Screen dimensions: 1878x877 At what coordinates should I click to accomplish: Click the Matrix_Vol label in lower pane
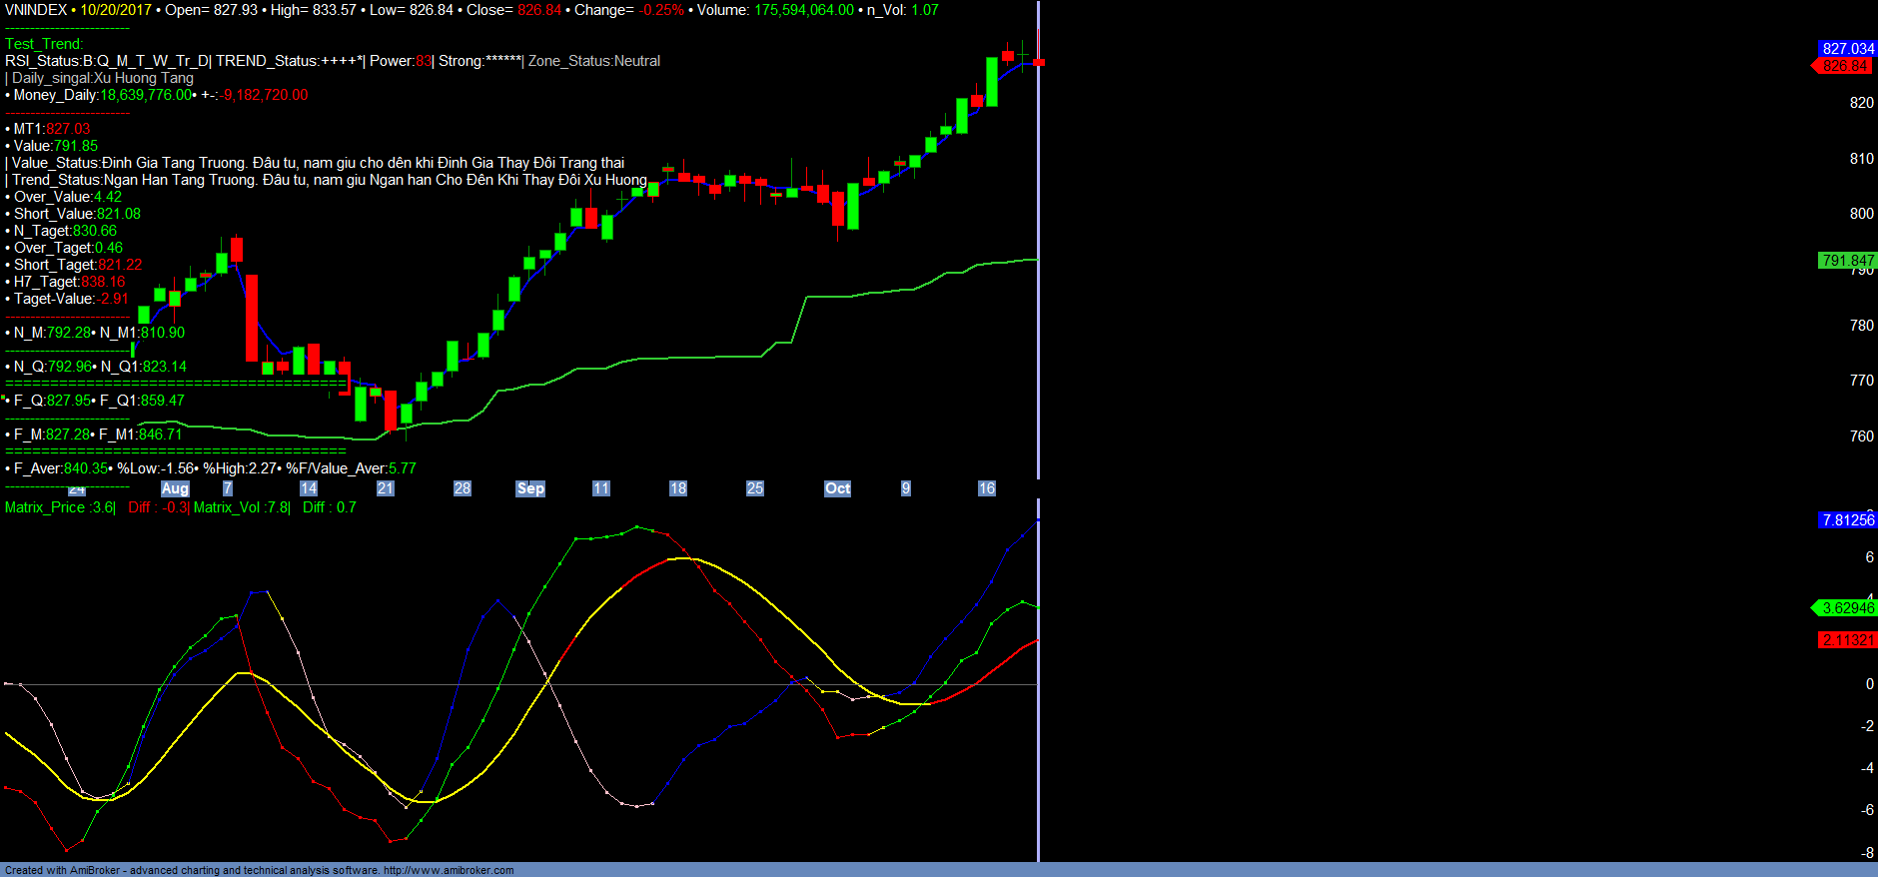(x=241, y=507)
